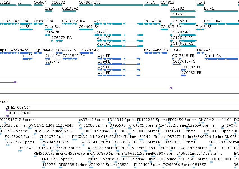Click the wge-RD transcript label
The width and height of the screenshot is (239, 169).
[103, 44]
